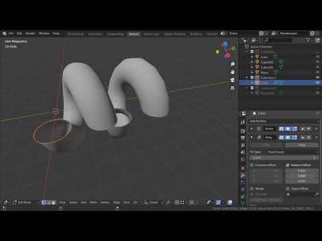Click the blue Z axis gizmo handle
322x241 pixels.
point(225,44)
